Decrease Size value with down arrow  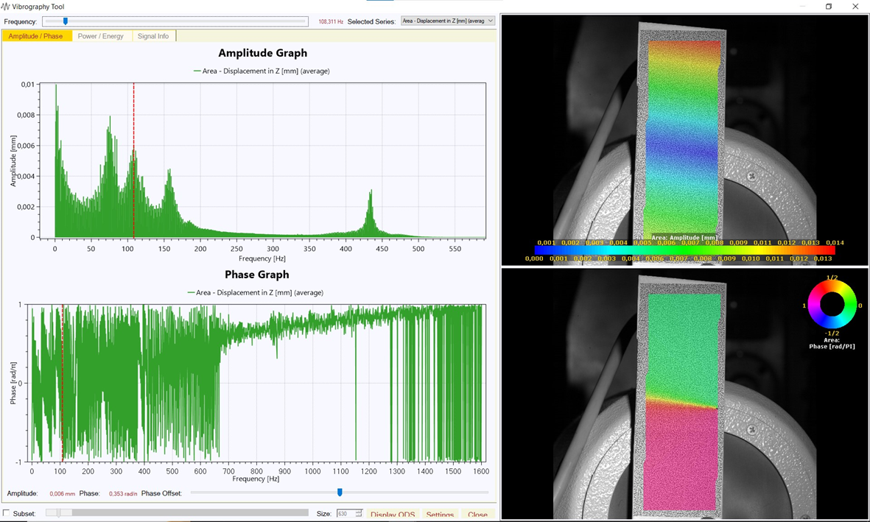[x=359, y=516]
